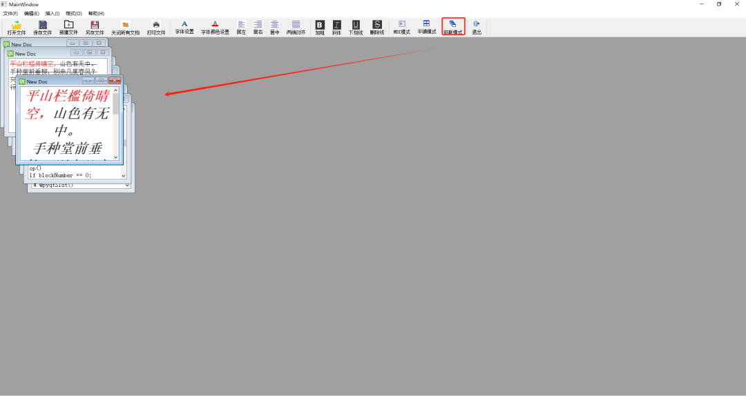Click scroll-up arrow in front New Doc
Image resolution: width=746 pixels, height=396 pixels.
pos(115,90)
